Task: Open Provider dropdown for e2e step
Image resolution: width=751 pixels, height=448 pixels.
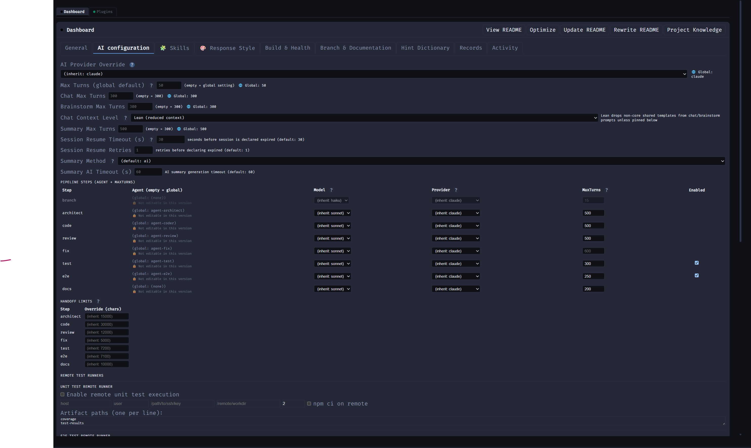Action: pos(456,276)
